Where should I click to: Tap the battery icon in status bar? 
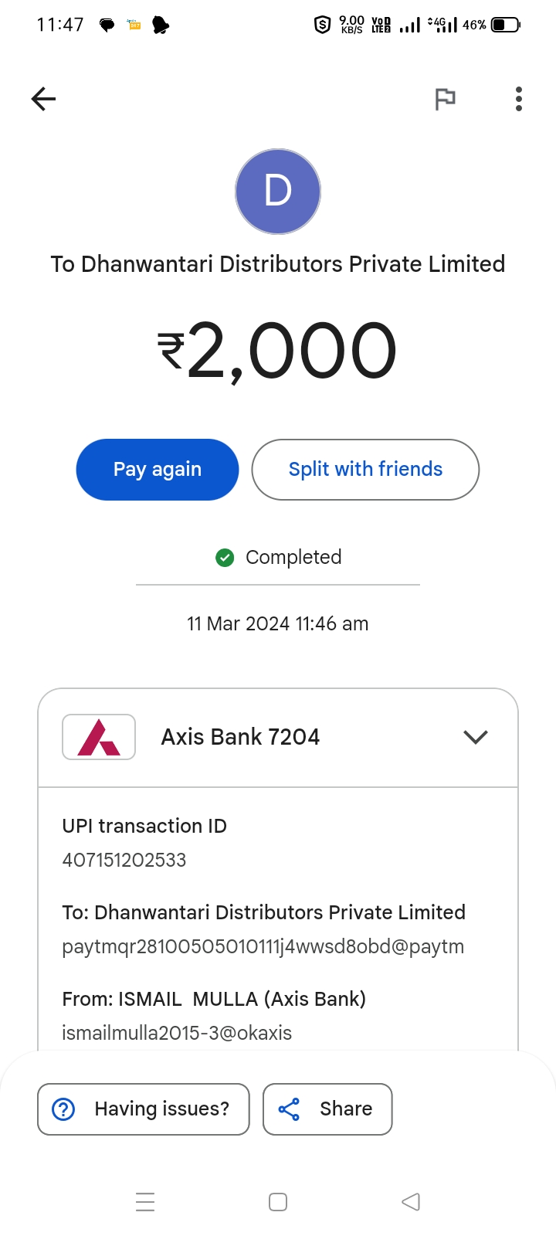point(506,25)
